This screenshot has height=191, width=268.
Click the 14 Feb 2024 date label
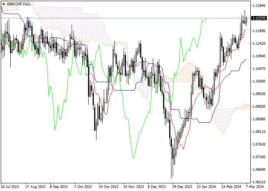pyautogui.click(x=231, y=187)
